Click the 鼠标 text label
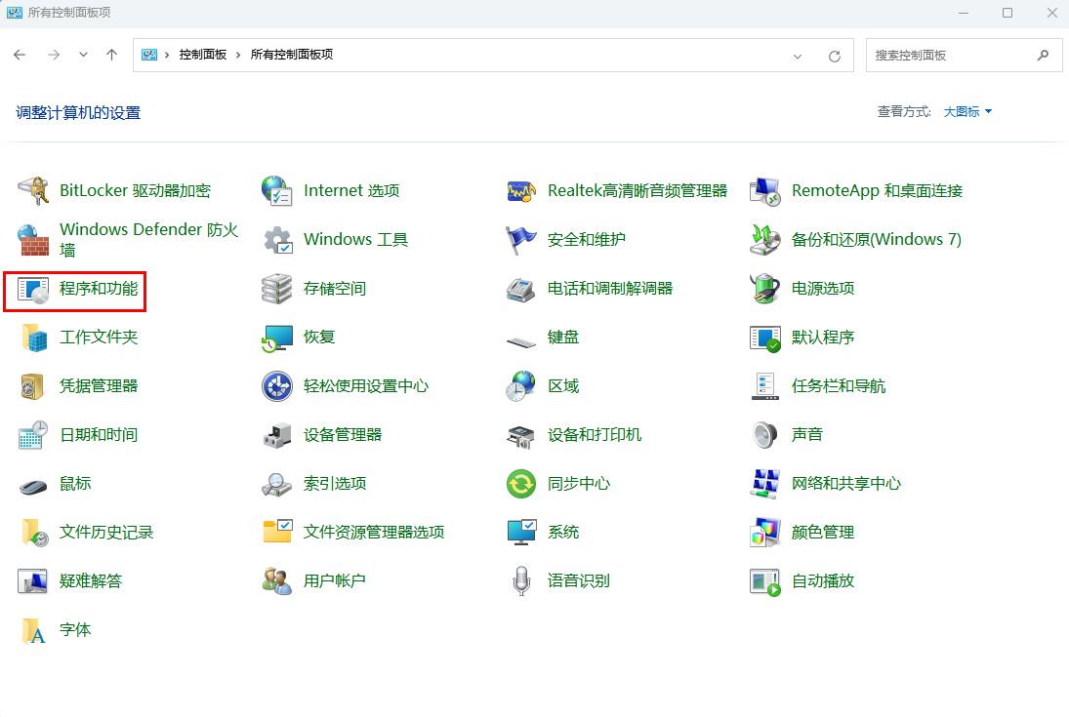 pos(75,483)
